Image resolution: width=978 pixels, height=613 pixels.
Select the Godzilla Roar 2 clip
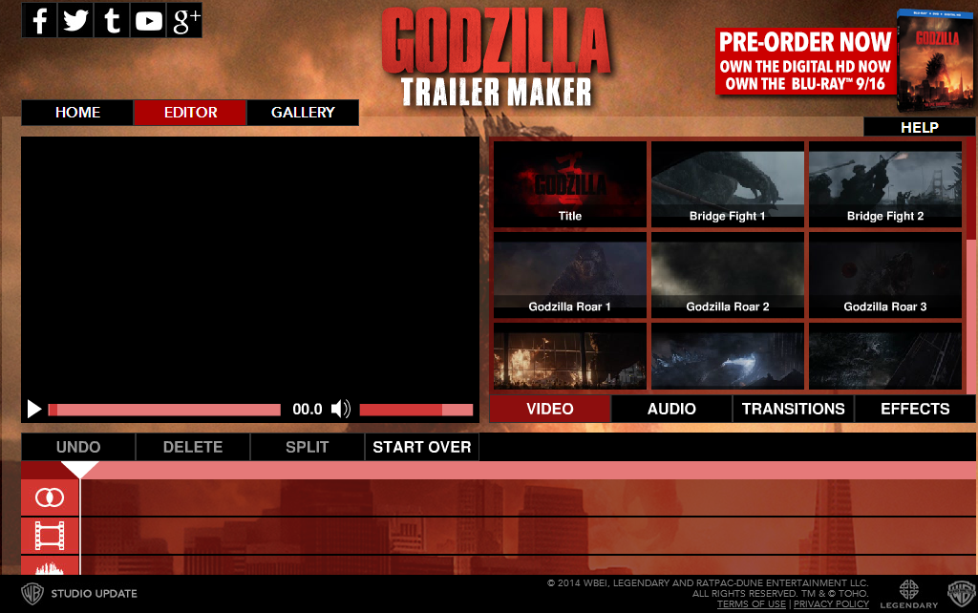727,275
